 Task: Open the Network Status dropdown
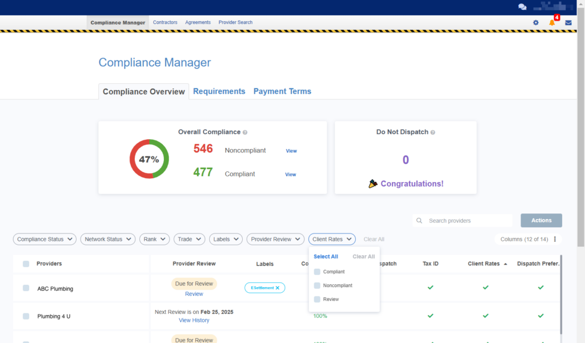pyautogui.click(x=107, y=239)
